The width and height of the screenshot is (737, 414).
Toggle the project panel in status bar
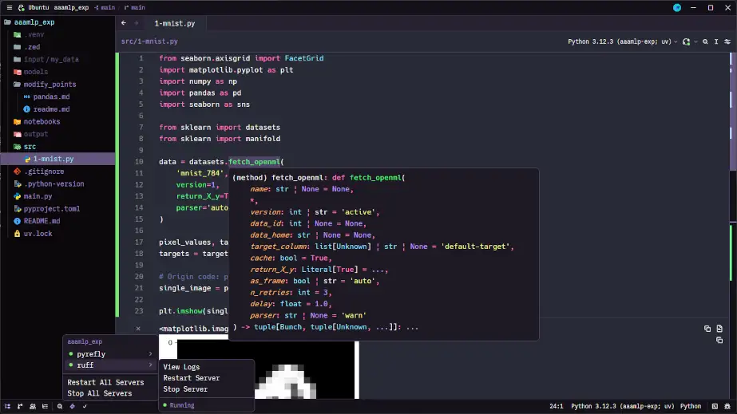pos(7,407)
